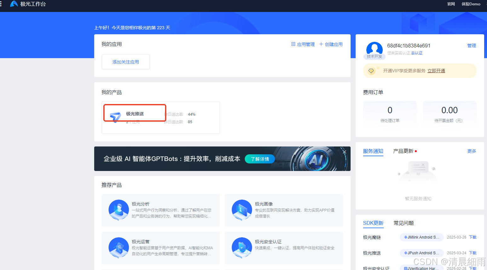Click the 昨日送达数 85 value
The width and height of the screenshot is (487, 270).
tap(190, 122)
